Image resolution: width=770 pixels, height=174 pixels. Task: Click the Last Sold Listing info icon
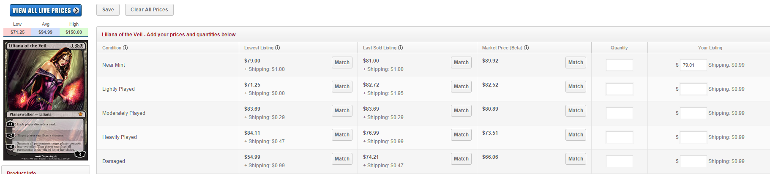pos(401,48)
